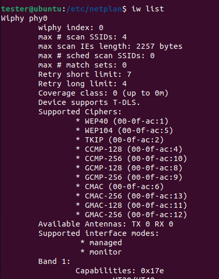Click the 'max scan IEs length' line
The image size is (219, 279).
(110, 46)
